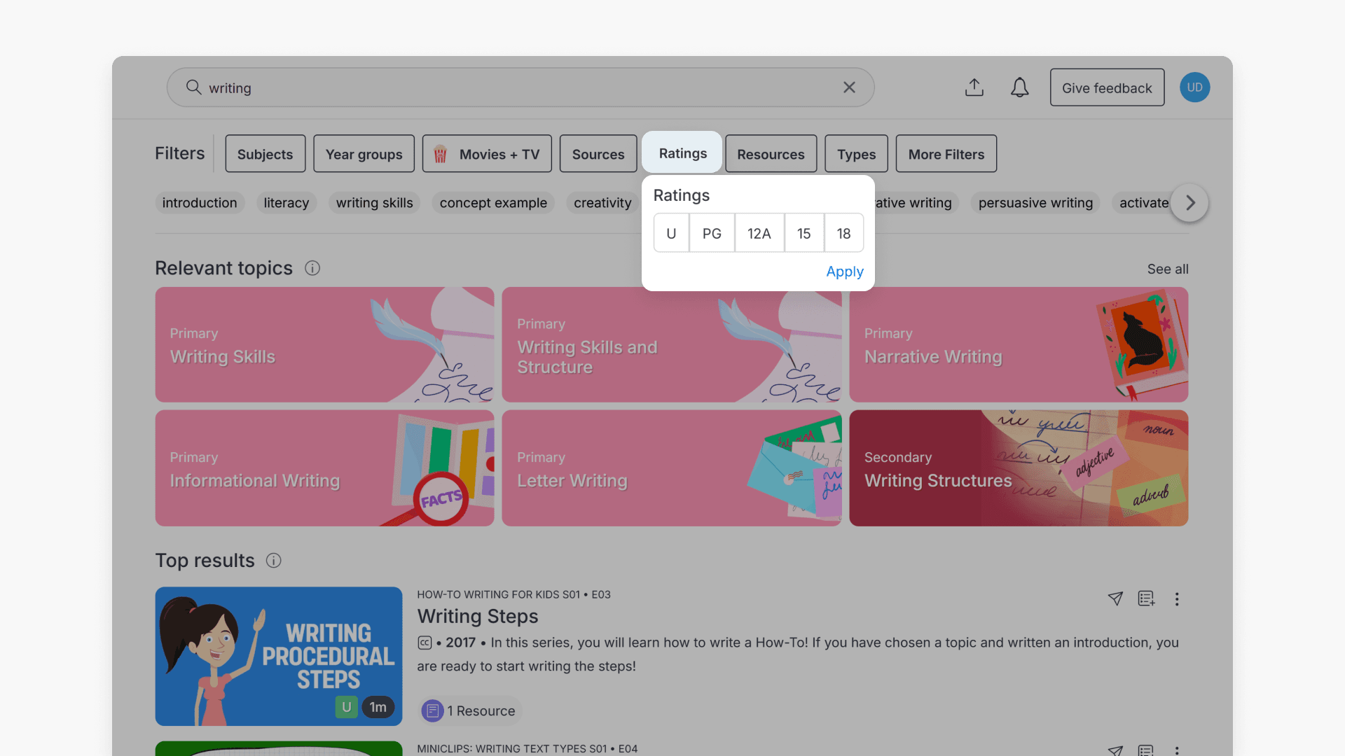The width and height of the screenshot is (1345, 756).
Task: Open the Narrative Writing topic card
Action: pyautogui.click(x=1018, y=344)
